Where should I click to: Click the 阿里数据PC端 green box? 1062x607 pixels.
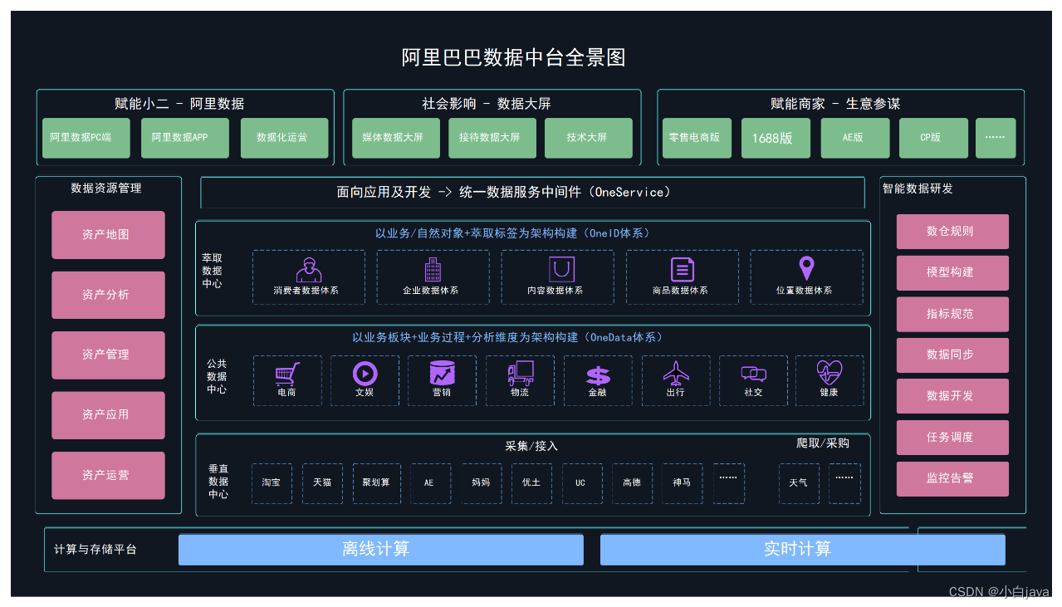click(86, 138)
